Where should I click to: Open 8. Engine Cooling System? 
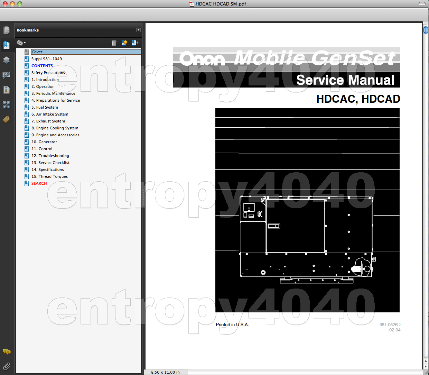point(55,128)
